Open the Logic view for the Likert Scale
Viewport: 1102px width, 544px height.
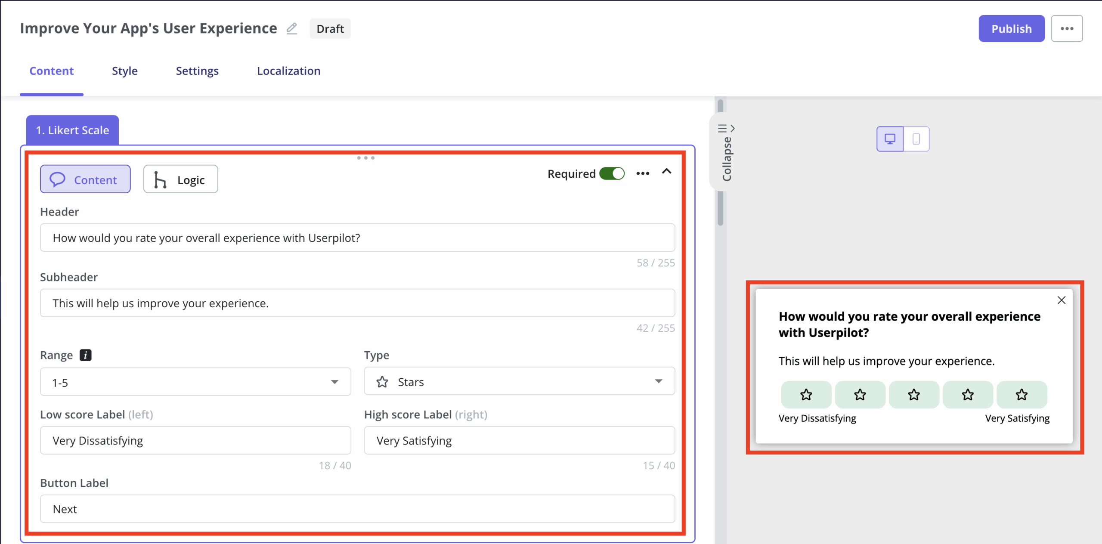click(x=180, y=179)
